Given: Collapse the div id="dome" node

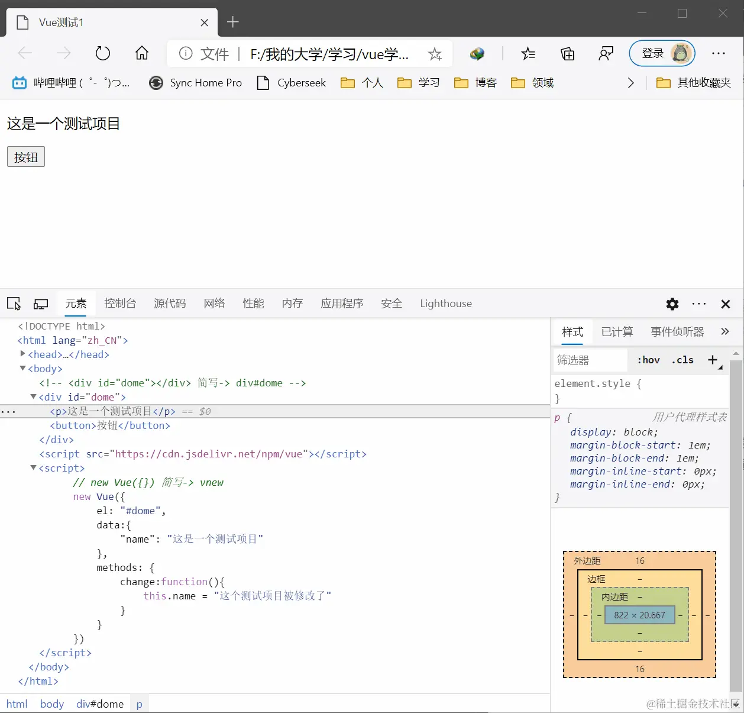Looking at the screenshot, I should 33,396.
